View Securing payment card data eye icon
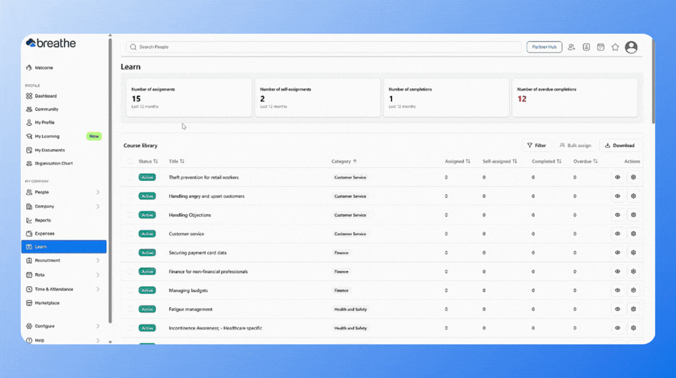Viewport: 676px width, 378px height. [617, 252]
